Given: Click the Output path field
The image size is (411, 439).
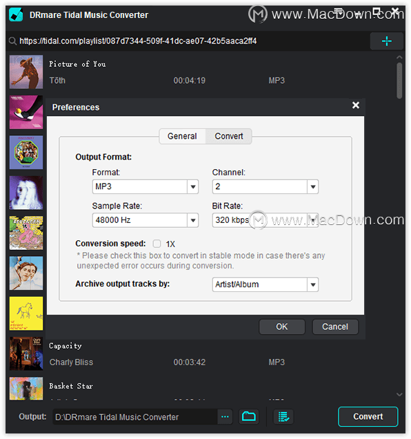Looking at the screenshot, I should pos(135,417).
